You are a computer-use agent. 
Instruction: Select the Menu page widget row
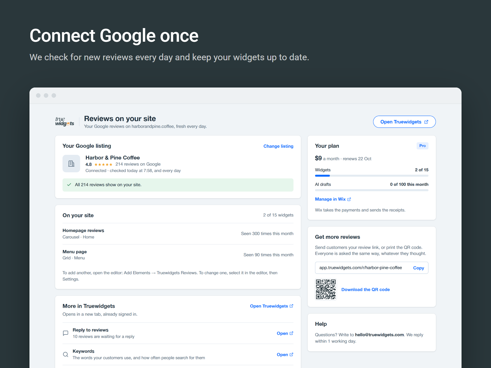tap(178, 255)
